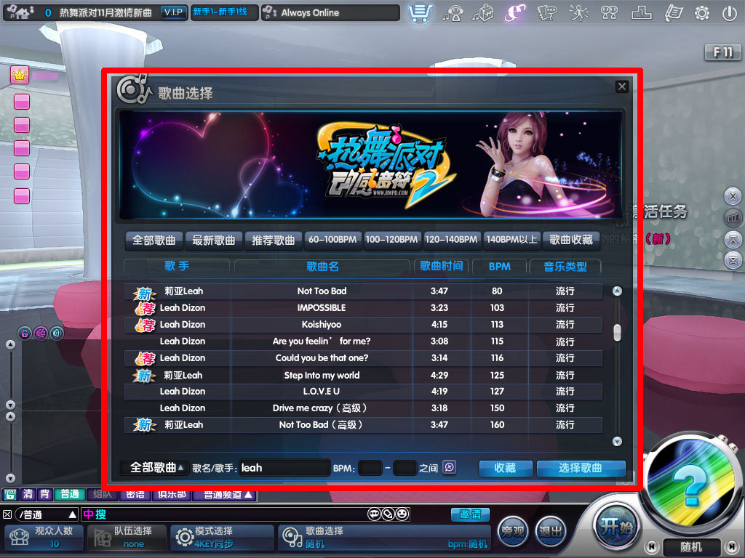Click the 收藏 favorite button
This screenshot has height=558, width=745.
505,468
